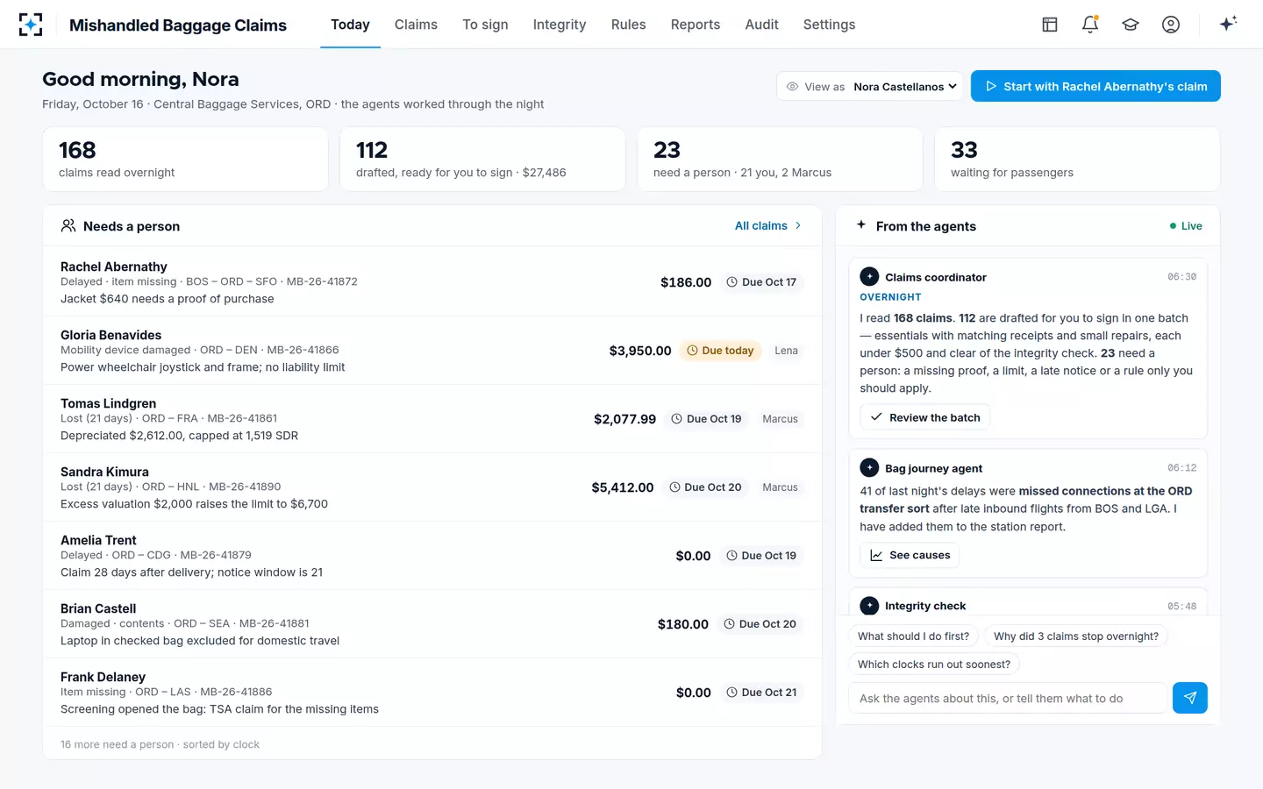Open the user account profile icon
The height and width of the screenshot is (789, 1263).
click(1171, 25)
